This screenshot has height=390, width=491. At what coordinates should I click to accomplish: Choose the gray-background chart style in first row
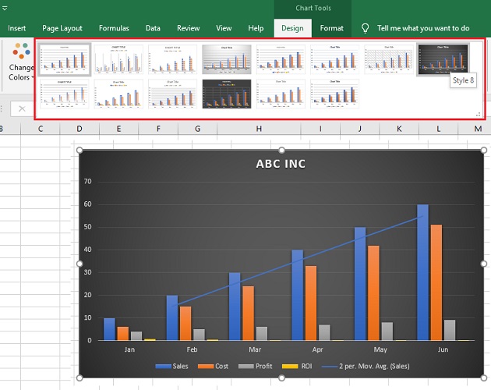coord(226,58)
